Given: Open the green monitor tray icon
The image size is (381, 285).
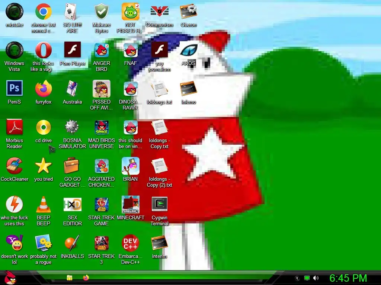Looking at the screenshot, I should (x=307, y=278).
